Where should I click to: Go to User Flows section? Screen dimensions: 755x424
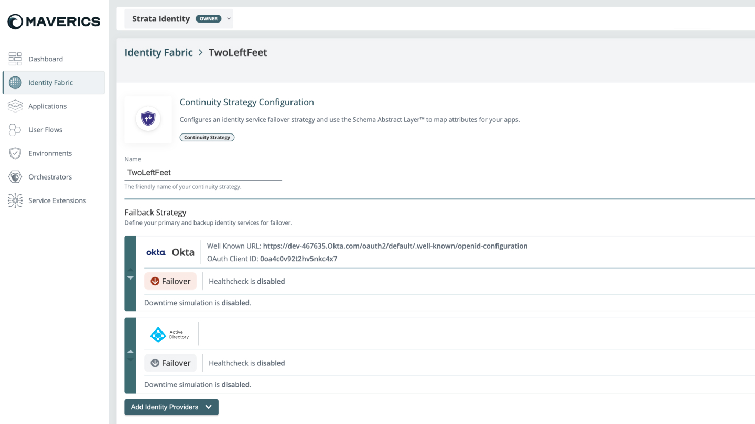[53, 129]
